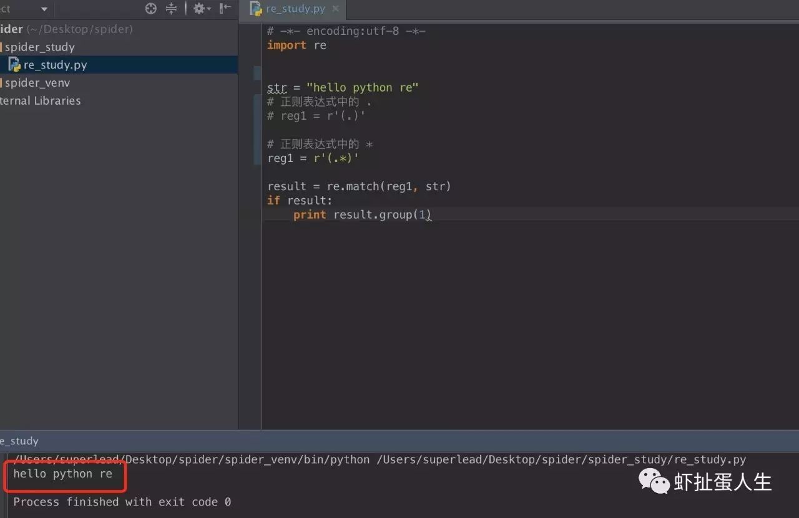
Task: Click the scroll-from-source crosshair icon
Action: click(151, 9)
